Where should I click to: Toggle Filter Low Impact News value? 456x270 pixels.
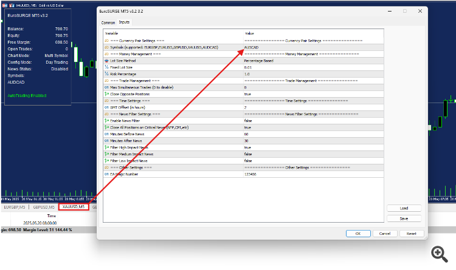314,161
